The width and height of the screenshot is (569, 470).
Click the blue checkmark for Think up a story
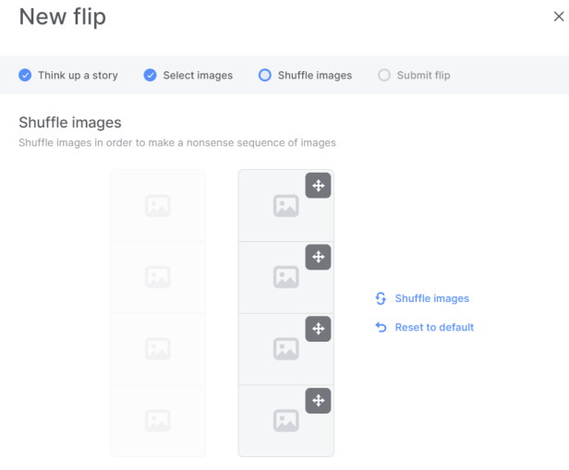[x=25, y=75]
